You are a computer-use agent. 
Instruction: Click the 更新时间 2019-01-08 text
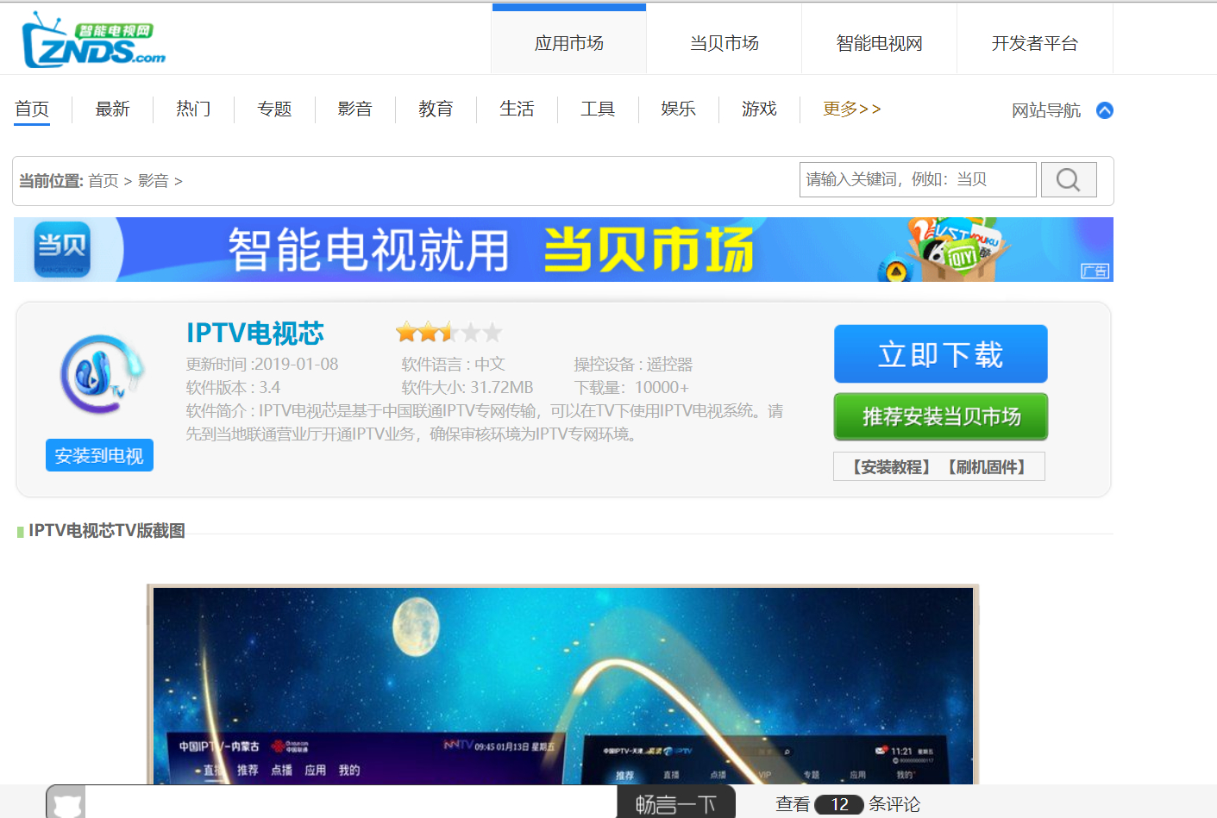pyautogui.click(x=262, y=365)
